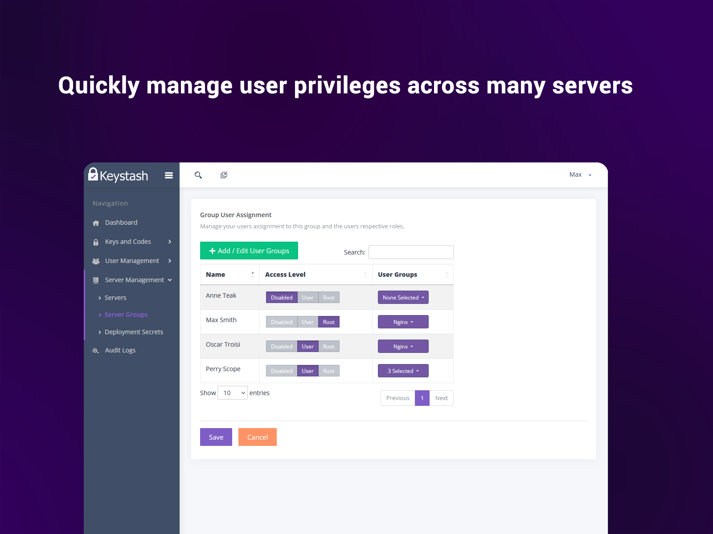Screen dimensions: 713x534
Task: Open the Servers page from sidebar
Action: click(115, 298)
